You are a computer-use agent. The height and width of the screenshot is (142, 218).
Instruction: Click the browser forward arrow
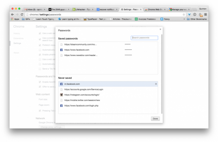click(17, 14)
